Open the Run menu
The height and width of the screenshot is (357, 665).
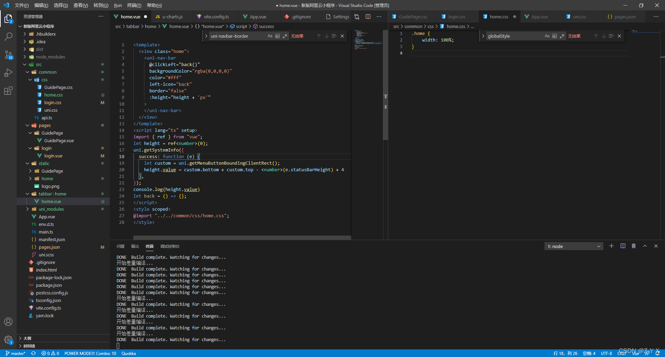coord(118,5)
